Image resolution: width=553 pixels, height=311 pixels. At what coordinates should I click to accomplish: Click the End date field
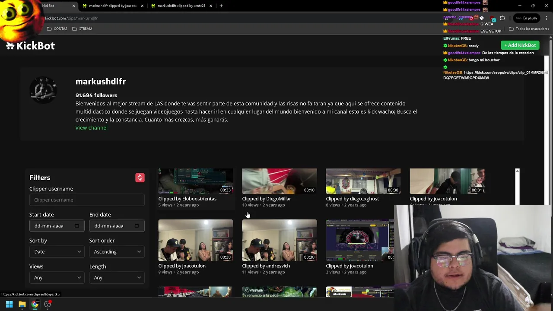[x=117, y=226]
